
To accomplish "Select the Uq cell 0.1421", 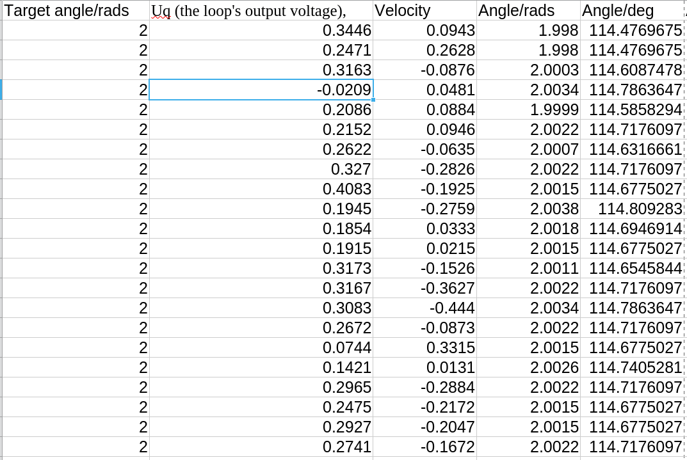I will coord(261,367).
